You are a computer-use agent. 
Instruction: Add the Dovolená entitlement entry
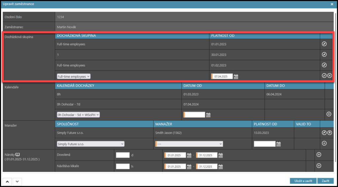pos(319,155)
